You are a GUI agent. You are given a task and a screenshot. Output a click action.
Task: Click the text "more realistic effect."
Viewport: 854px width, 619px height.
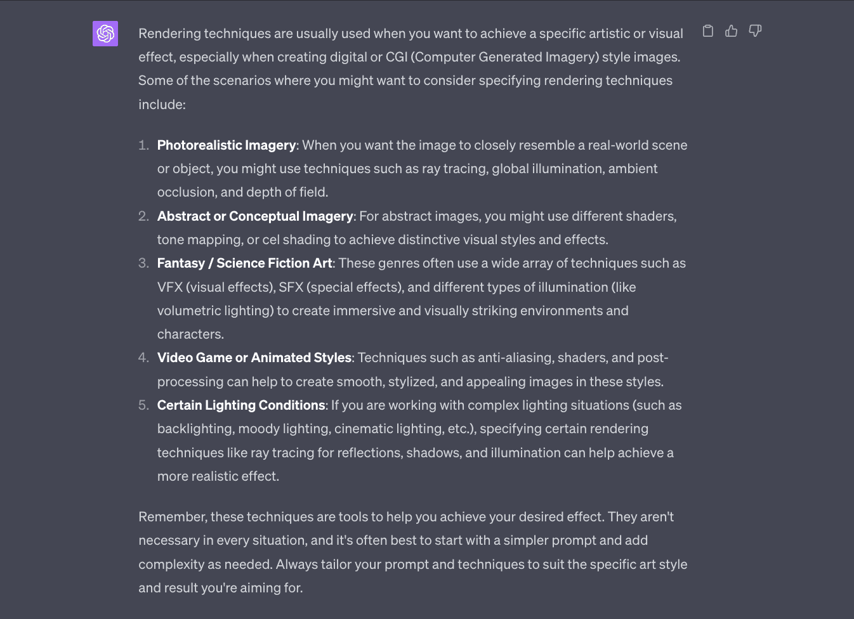(218, 476)
